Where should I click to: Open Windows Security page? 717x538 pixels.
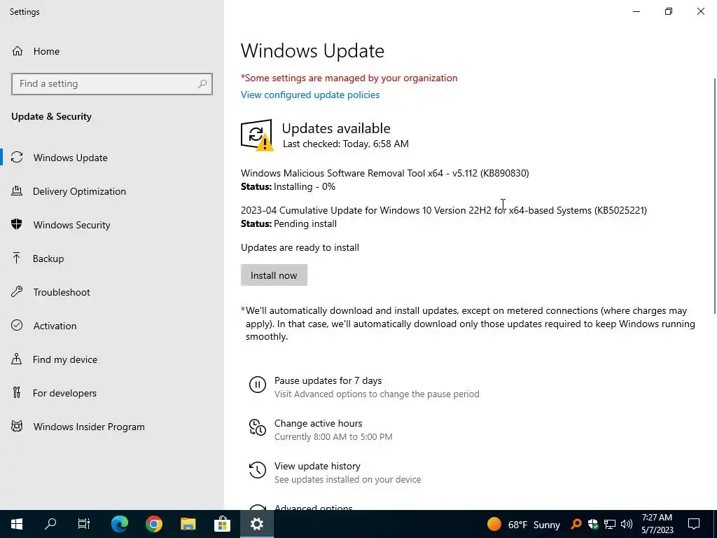click(112, 225)
